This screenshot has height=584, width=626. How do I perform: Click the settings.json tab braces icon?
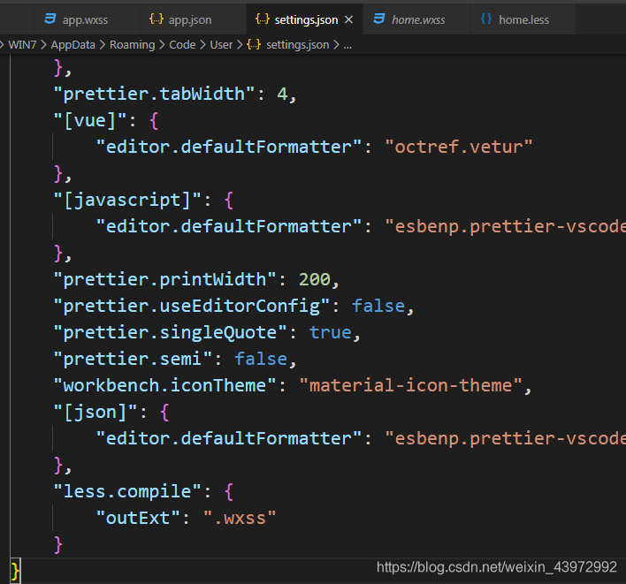tap(263, 19)
